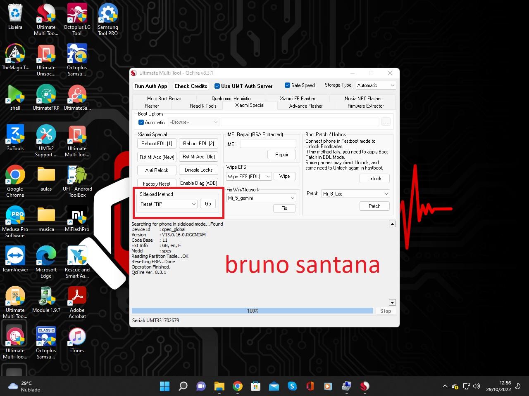
Task: Click the 100% progress bar
Action: point(253,311)
